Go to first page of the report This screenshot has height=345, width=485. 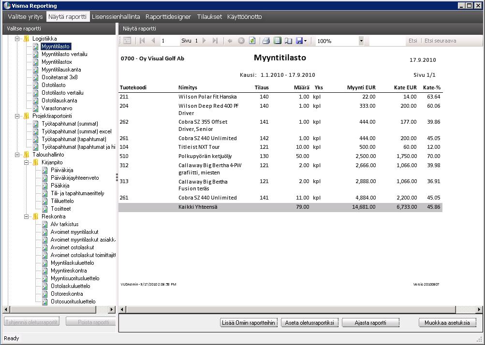(x=142, y=41)
